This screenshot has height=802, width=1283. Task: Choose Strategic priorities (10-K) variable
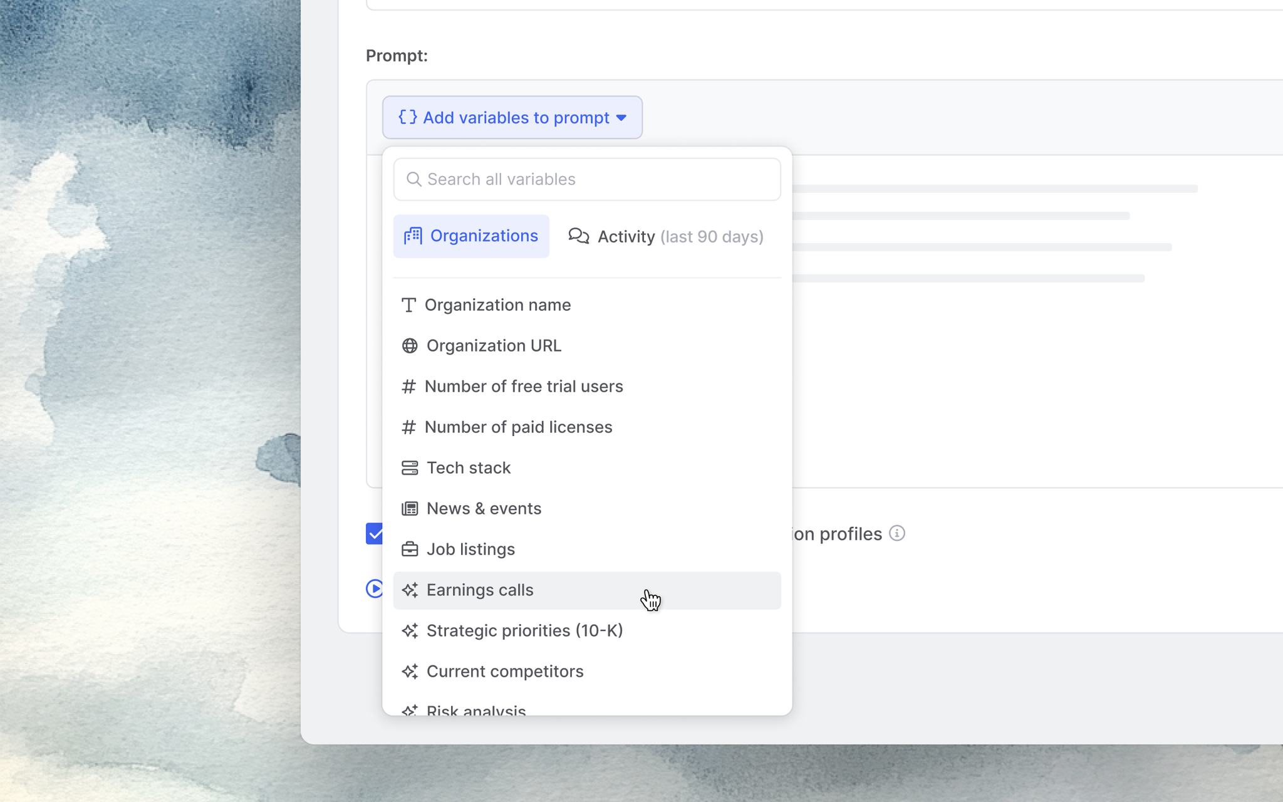point(524,631)
